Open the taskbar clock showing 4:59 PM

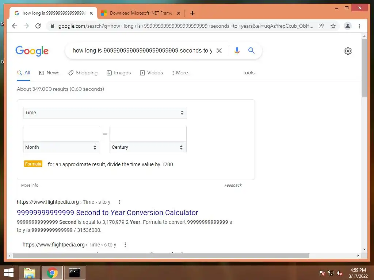pyautogui.click(x=358, y=273)
